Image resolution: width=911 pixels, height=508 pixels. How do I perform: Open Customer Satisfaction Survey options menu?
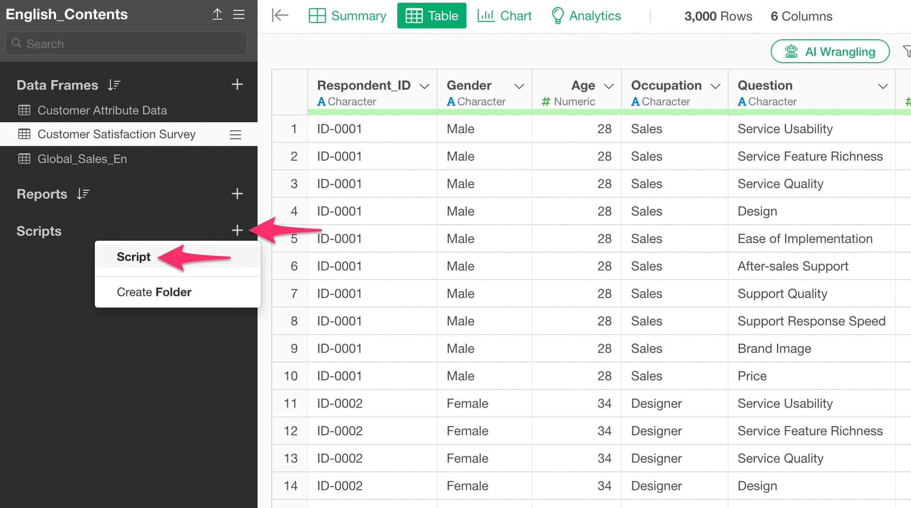click(235, 135)
